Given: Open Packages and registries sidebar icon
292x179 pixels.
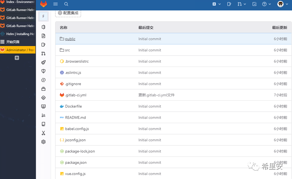Looking at the screenshot, I should coord(44,89).
